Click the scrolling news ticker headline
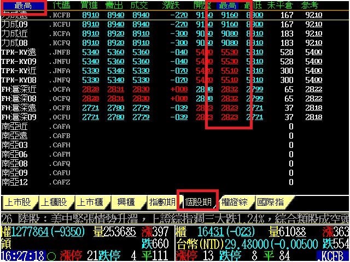Image resolution: width=350 pixels, height=262 pixels. (x=175, y=217)
